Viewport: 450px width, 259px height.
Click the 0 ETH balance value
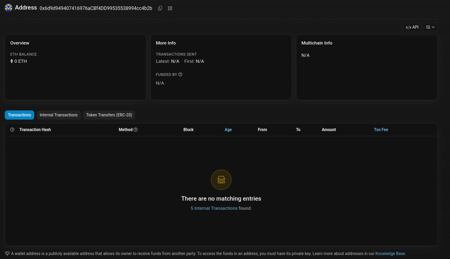21,61
